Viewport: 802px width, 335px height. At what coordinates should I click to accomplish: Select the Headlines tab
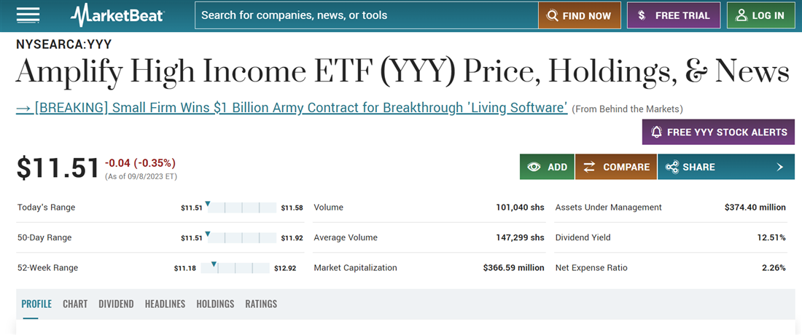pyautogui.click(x=165, y=304)
